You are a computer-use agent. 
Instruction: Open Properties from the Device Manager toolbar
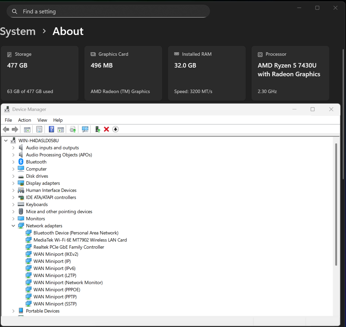(39, 129)
